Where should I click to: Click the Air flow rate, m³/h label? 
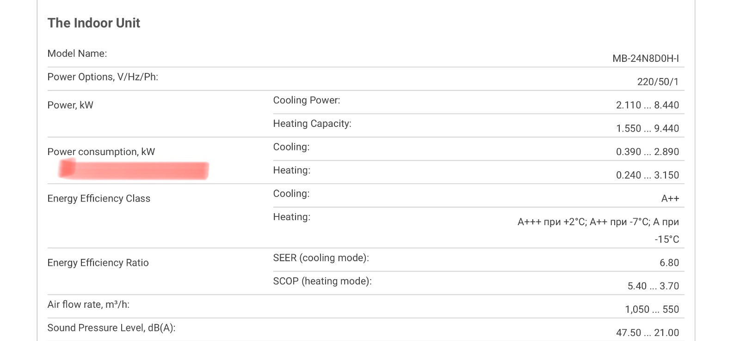88,305
